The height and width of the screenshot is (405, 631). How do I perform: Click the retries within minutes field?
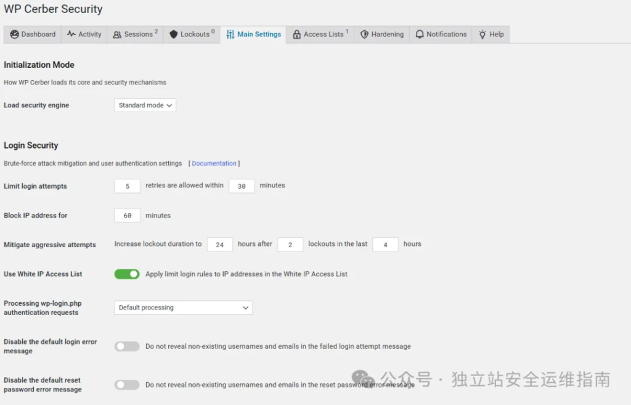click(x=242, y=186)
